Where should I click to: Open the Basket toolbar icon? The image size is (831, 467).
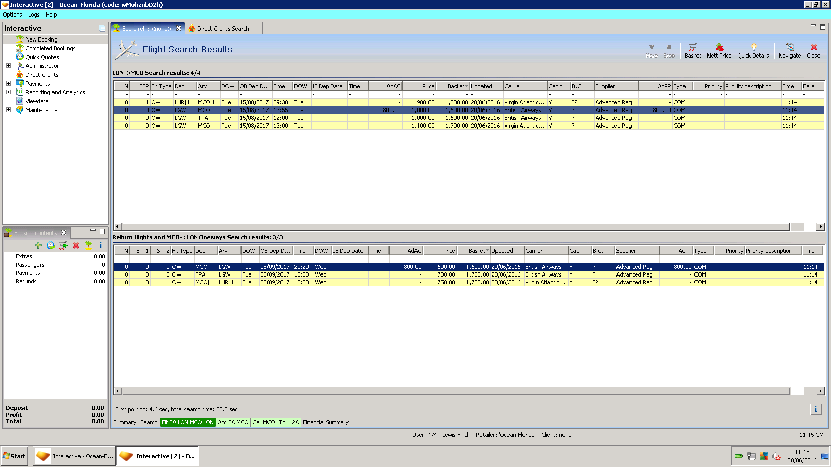point(692,50)
